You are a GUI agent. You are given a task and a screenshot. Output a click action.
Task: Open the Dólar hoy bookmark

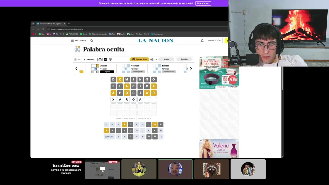[x=98, y=34]
